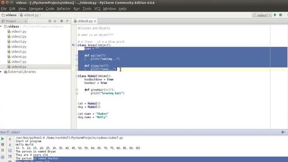The width and height of the screenshot is (288, 162).
Task: Click the dump threads icon in Run panel
Action: tap(3, 157)
